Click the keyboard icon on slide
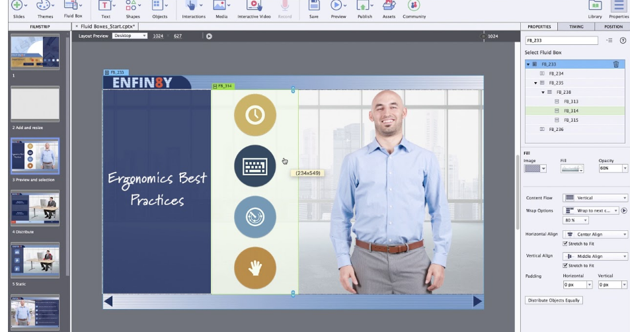The width and height of the screenshot is (630, 332). coord(255,166)
